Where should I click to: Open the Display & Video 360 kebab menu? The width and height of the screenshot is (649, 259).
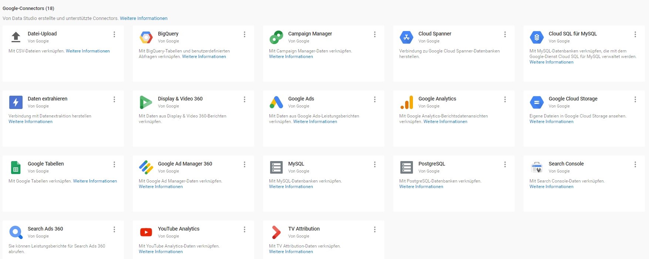(x=245, y=99)
